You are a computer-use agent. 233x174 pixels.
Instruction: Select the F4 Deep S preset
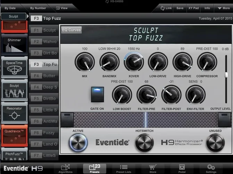pos(44,87)
